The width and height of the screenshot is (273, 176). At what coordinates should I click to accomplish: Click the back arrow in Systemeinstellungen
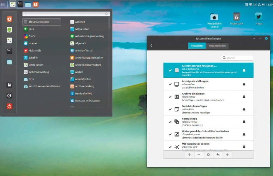(x=152, y=46)
